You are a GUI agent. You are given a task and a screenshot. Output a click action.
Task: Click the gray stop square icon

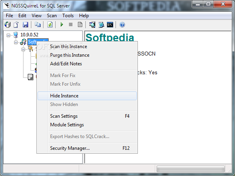coord(70,24)
